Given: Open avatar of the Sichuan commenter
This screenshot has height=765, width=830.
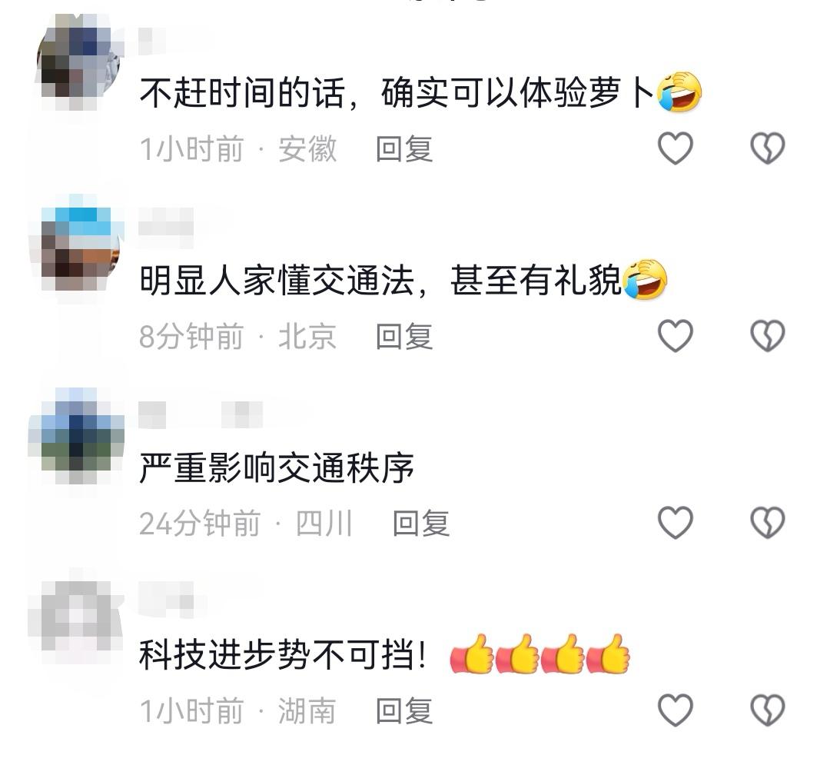Looking at the screenshot, I should click(x=79, y=436).
